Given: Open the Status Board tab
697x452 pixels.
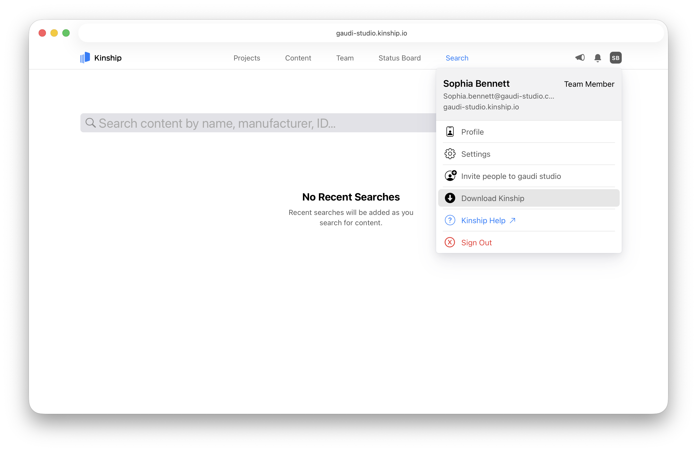Looking at the screenshot, I should (400, 58).
